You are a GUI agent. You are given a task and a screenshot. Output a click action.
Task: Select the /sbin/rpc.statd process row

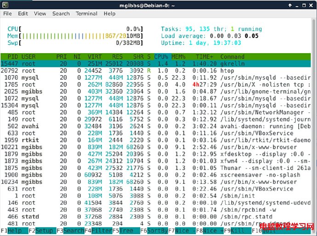[x=156, y=217]
